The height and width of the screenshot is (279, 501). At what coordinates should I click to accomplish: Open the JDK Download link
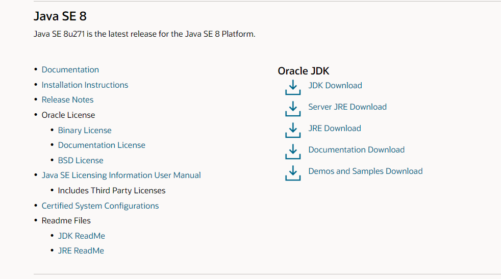point(335,85)
